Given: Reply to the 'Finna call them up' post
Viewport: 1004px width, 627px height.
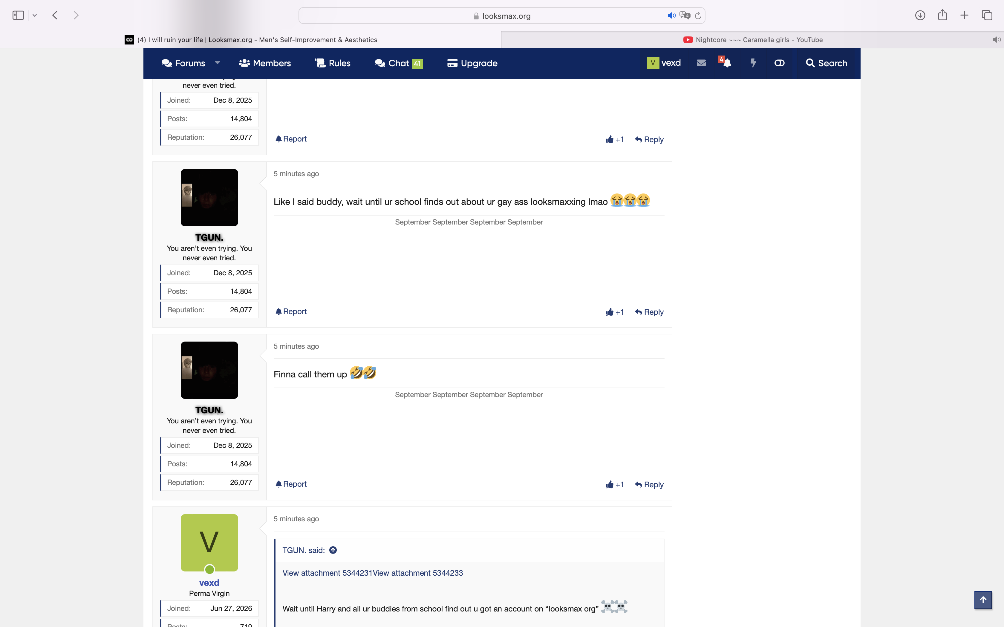Looking at the screenshot, I should (x=649, y=484).
